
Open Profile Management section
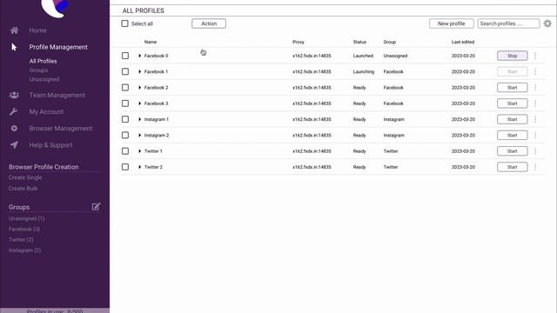[58, 47]
